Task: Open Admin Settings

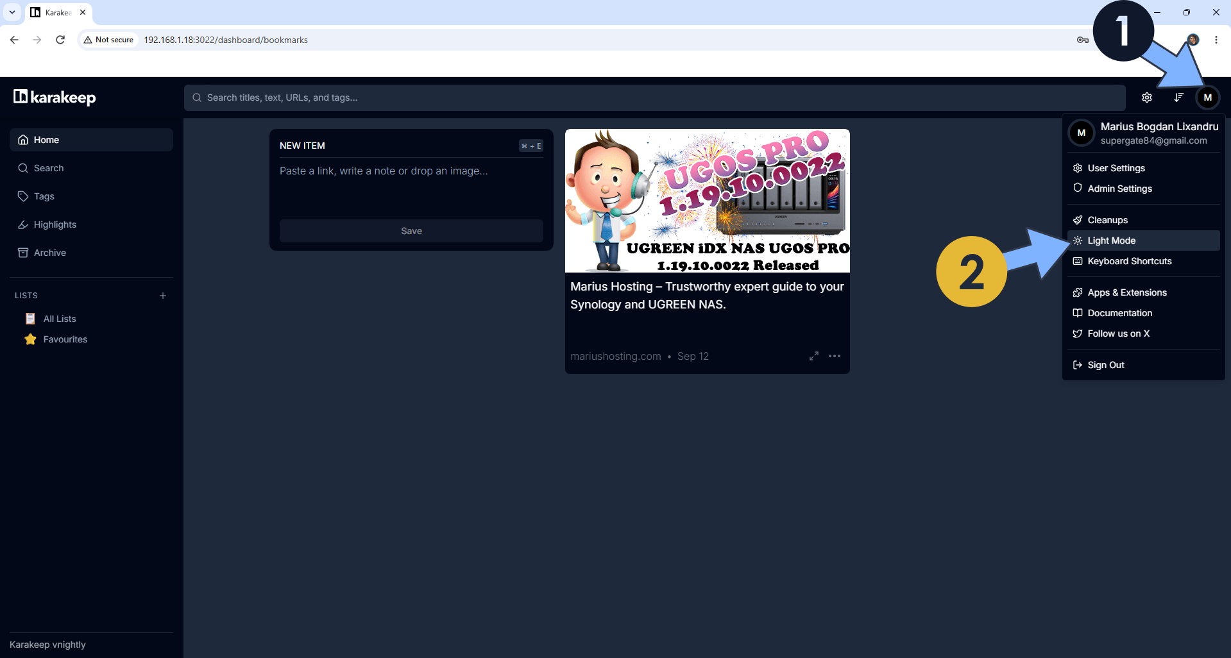Action: pos(1144,189)
